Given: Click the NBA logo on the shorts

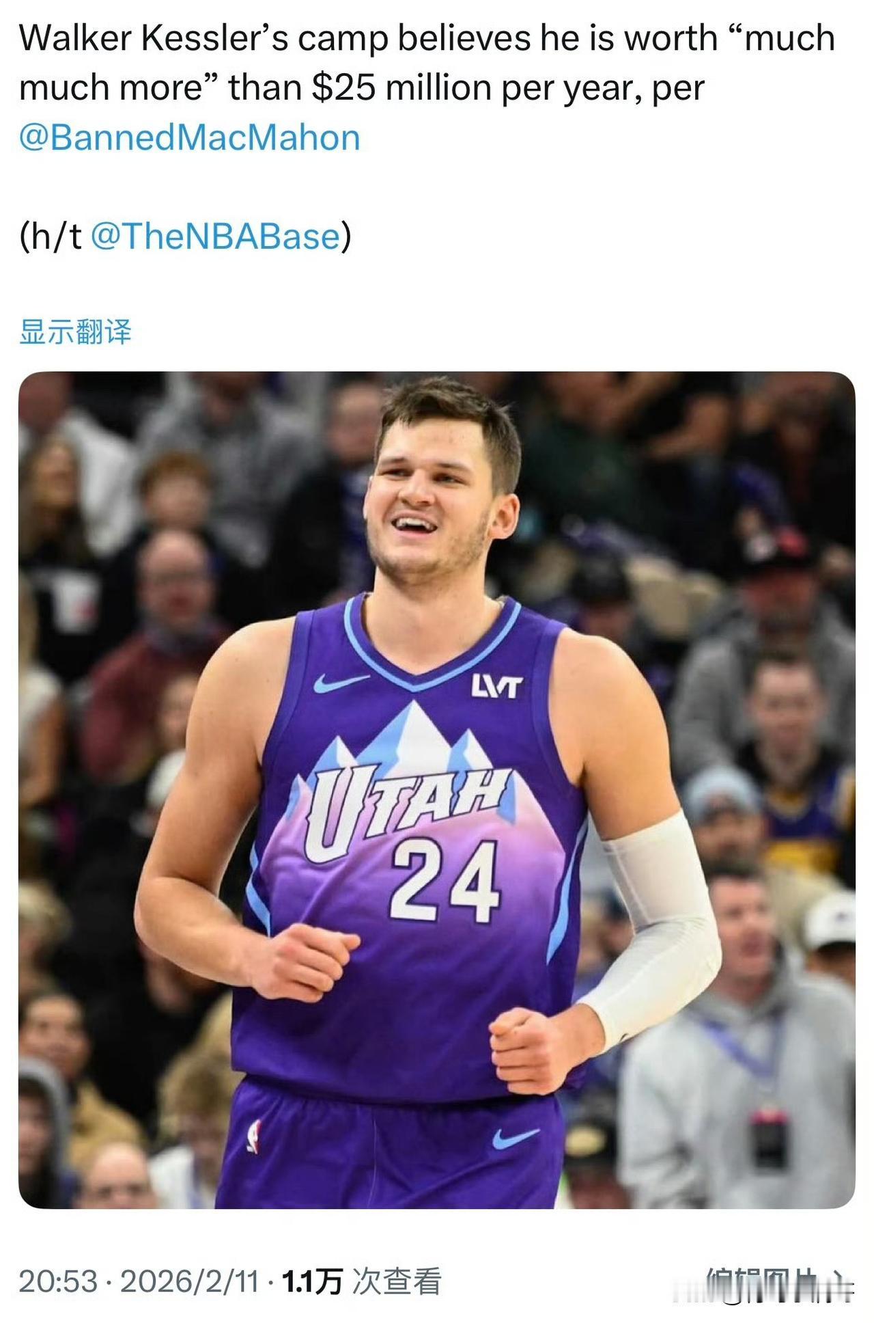Looking at the screenshot, I should pyautogui.click(x=254, y=1136).
